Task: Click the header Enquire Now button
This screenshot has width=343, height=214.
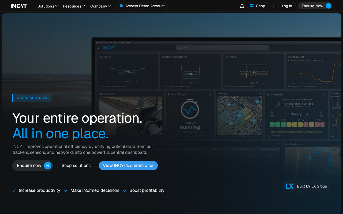Action: (315, 6)
